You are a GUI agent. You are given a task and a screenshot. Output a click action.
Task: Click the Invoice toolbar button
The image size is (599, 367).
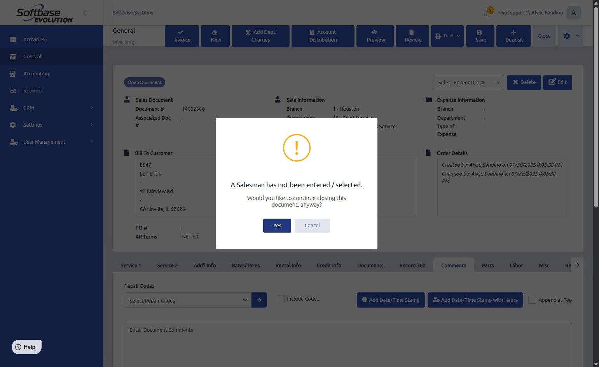coord(182,36)
